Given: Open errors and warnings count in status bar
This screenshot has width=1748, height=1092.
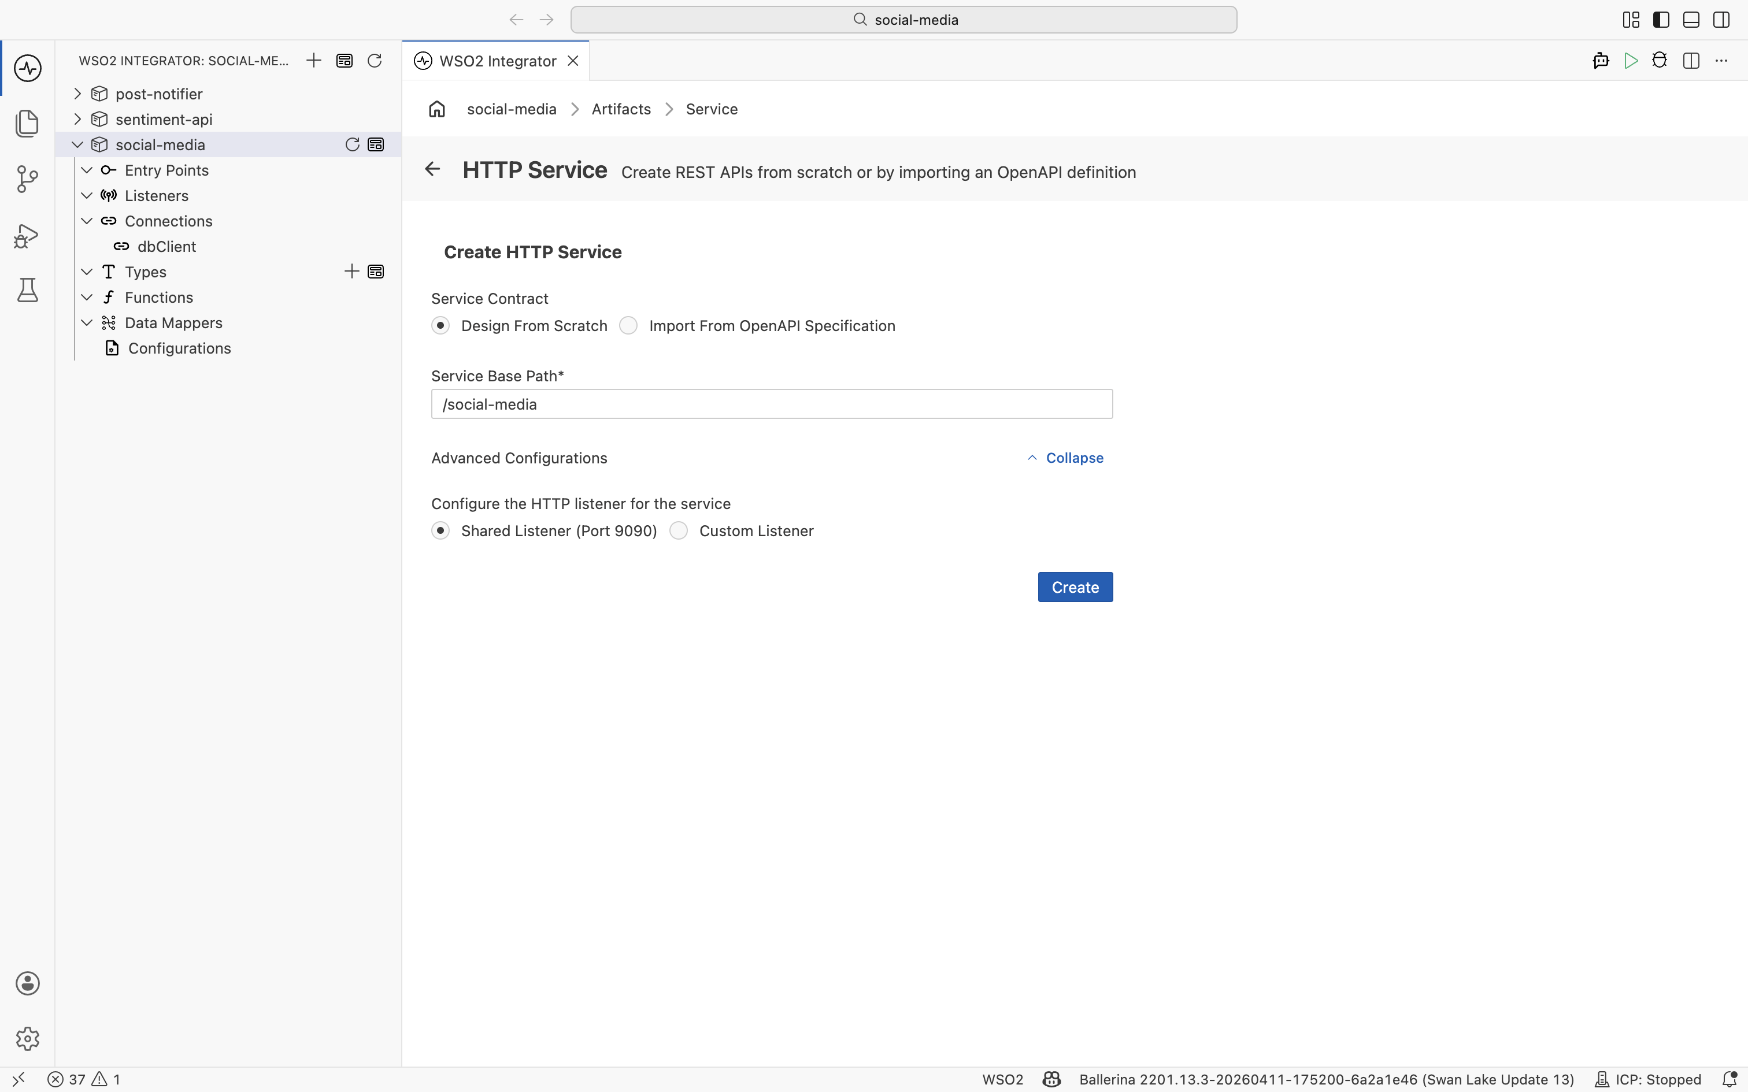Looking at the screenshot, I should pyautogui.click(x=84, y=1079).
